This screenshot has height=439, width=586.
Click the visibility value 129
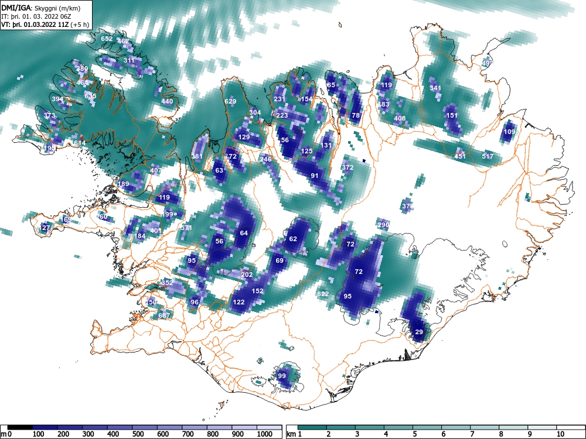point(244,137)
